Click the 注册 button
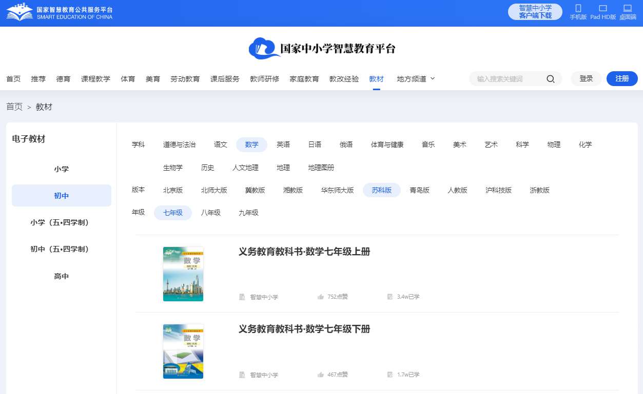 tap(622, 78)
